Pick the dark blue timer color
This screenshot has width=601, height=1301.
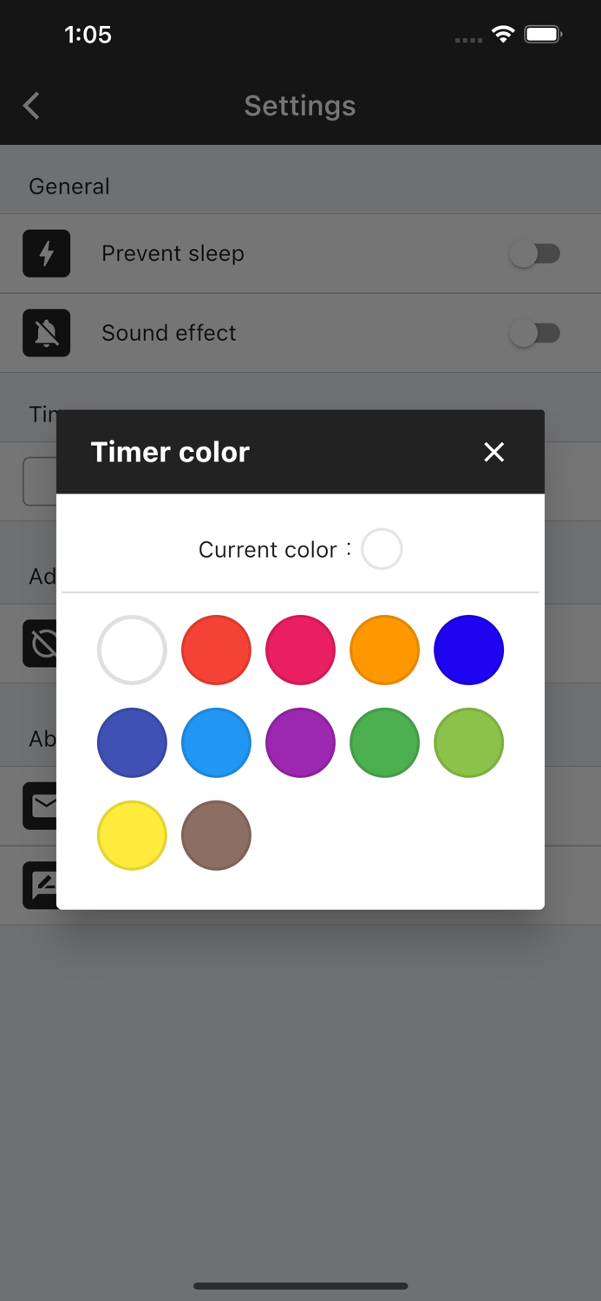point(468,650)
